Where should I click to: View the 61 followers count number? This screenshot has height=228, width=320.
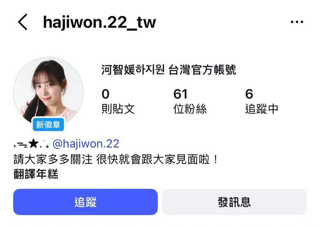click(x=180, y=94)
